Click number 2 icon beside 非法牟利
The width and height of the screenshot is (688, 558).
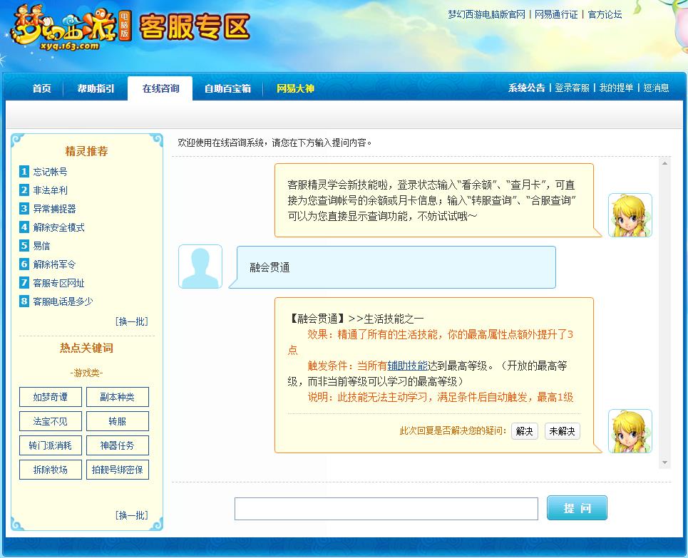[x=24, y=190]
